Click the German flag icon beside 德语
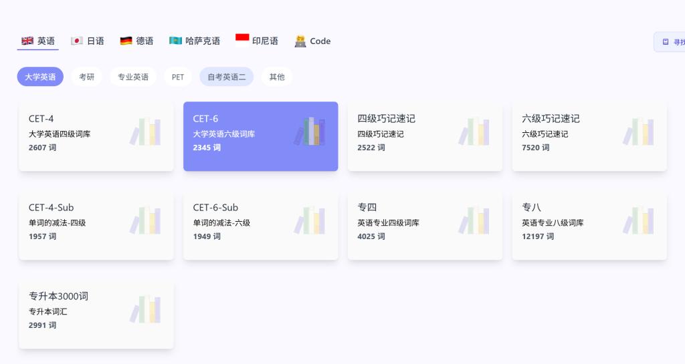The width and height of the screenshot is (685, 364). click(126, 41)
